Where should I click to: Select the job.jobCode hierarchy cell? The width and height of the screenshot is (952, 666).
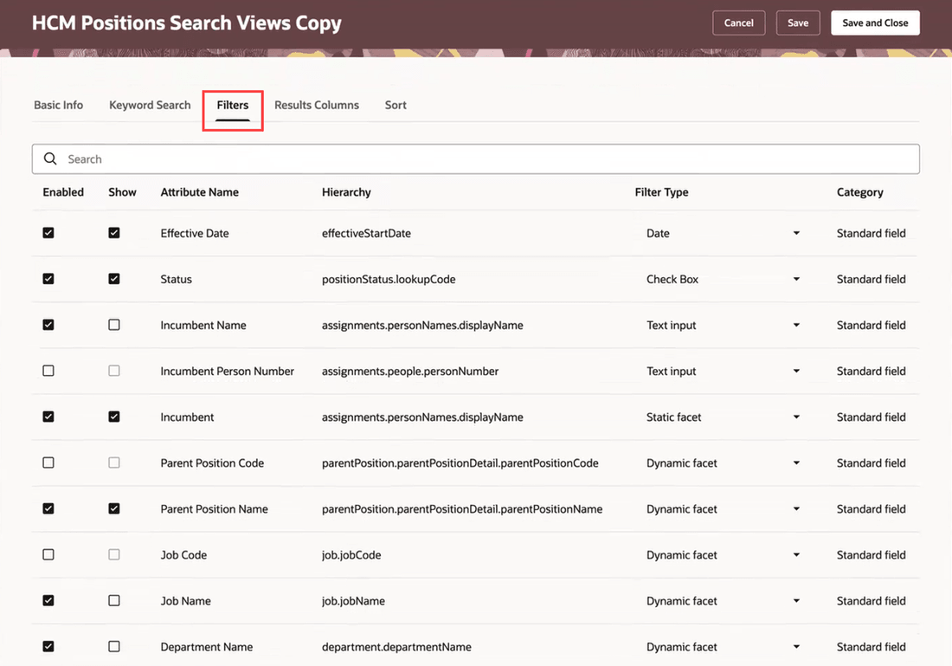(x=351, y=555)
